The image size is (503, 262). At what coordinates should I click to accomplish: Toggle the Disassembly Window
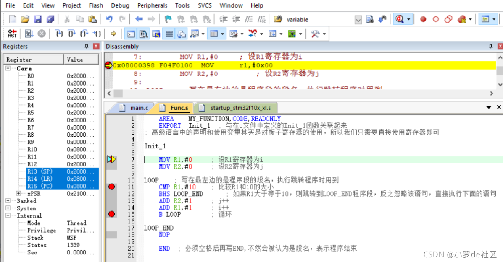pyautogui.click(x=143, y=34)
